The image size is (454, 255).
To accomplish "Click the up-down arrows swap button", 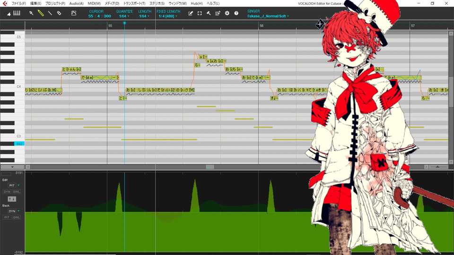I will tap(12, 199).
